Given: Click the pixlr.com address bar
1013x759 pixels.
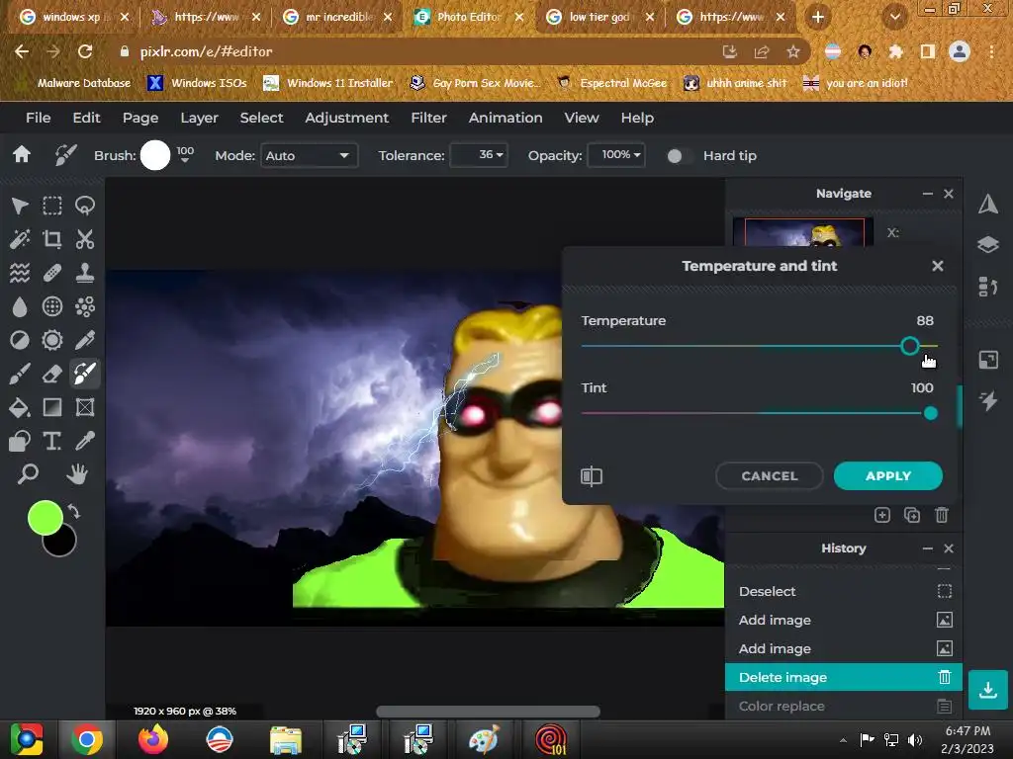Looking at the screenshot, I should point(414,51).
